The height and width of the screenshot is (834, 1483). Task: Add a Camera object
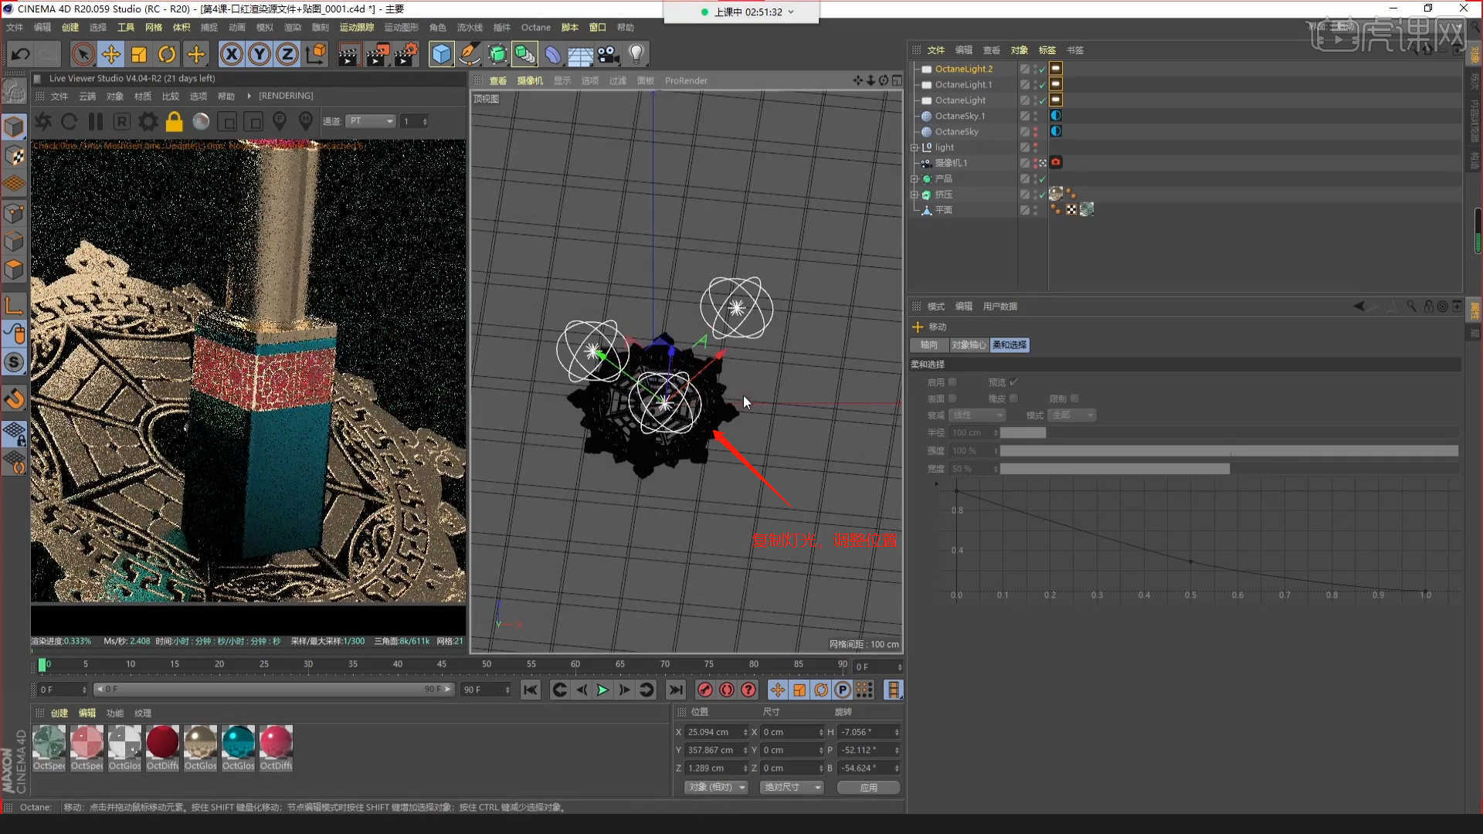pyautogui.click(x=609, y=54)
